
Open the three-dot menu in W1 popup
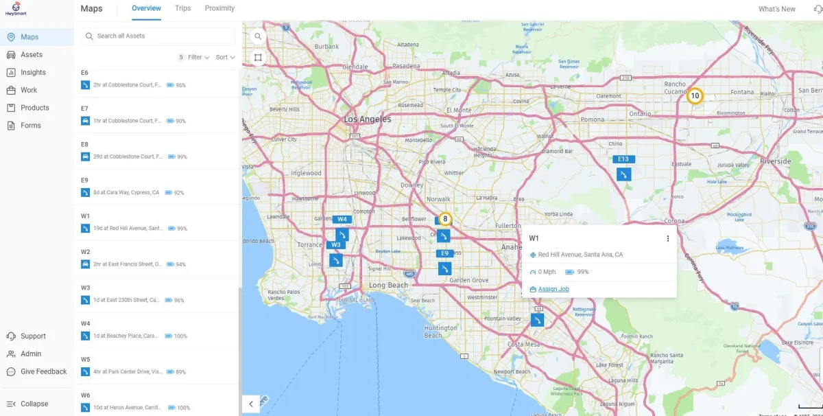click(x=668, y=238)
